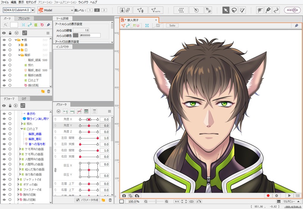Expand 腕Lの回転 deformer node
303x209 pixels.
point(18,200)
